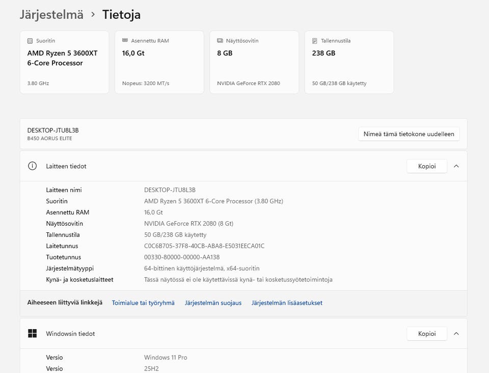Open the Toimialue tai työryhmä link
The image size is (489, 373).
pos(143,303)
